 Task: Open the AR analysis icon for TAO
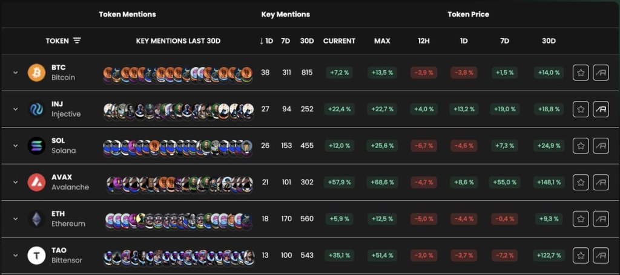click(601, 256)
